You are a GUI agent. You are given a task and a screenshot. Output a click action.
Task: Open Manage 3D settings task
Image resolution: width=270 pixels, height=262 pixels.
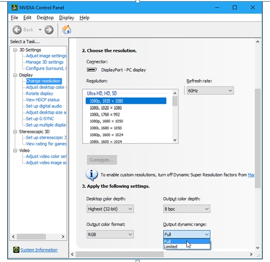tap(45, 62)
